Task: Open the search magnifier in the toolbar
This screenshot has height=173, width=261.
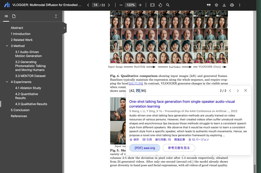Action: point(168,5)
